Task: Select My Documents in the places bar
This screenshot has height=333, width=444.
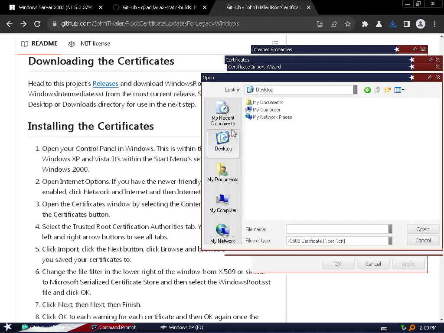Action: tap(223, 172)
